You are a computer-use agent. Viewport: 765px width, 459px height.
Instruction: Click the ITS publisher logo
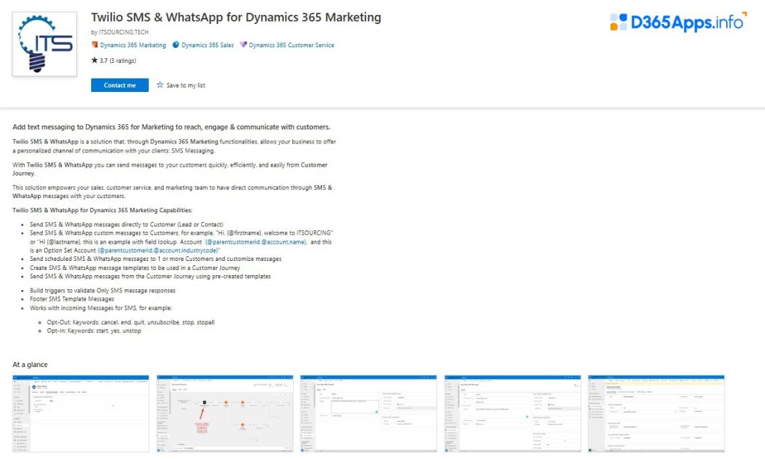(x=44, y=44)
